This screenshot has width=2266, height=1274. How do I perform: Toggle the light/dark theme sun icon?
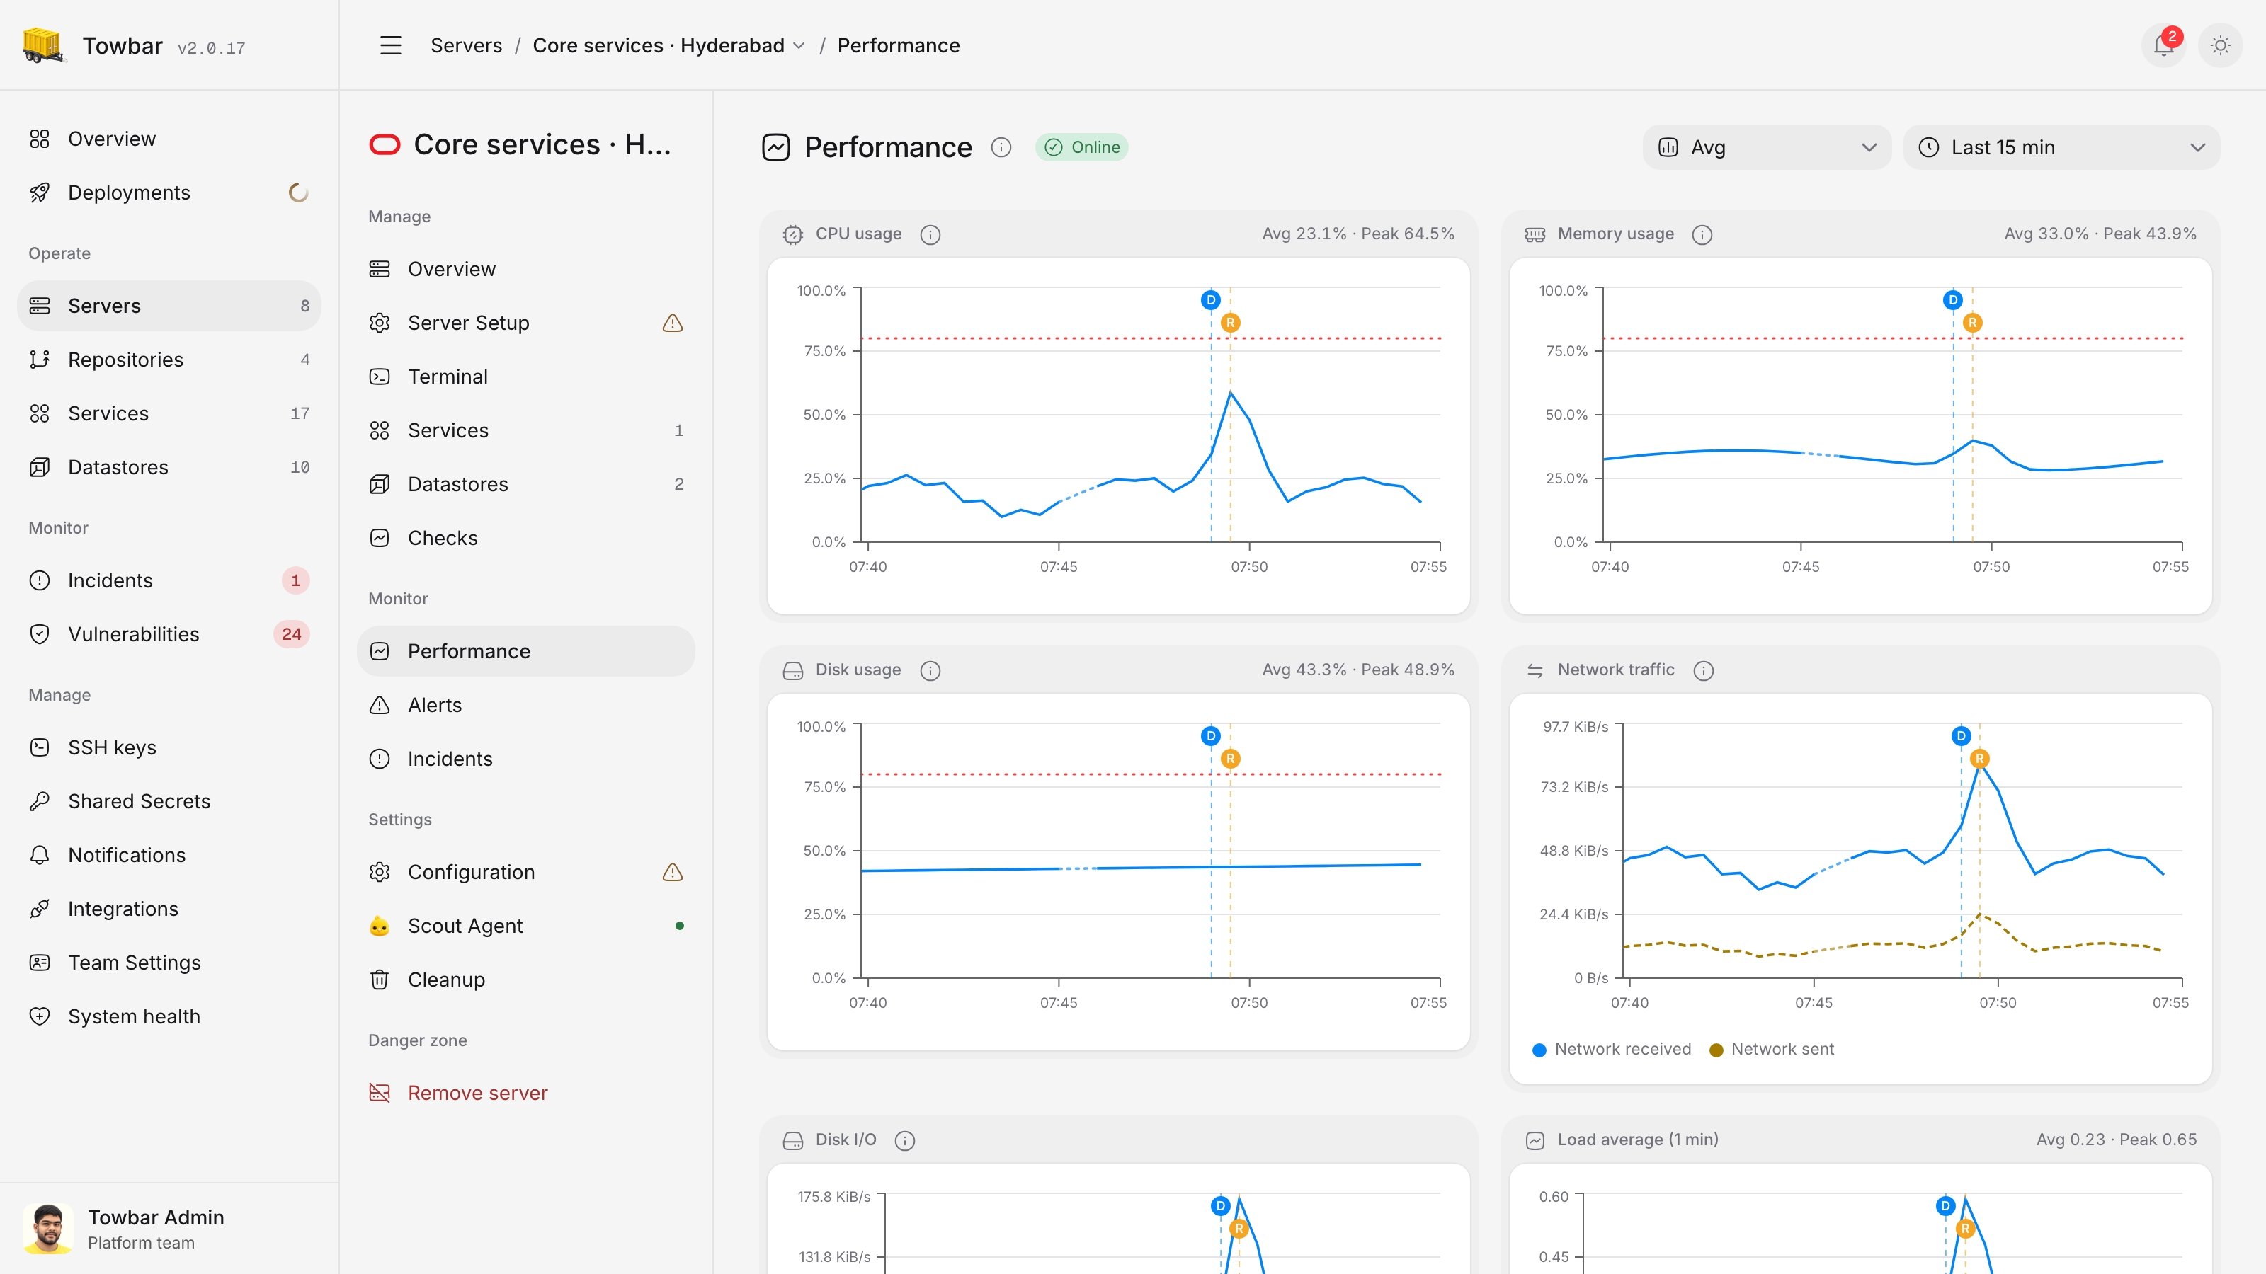(x=2220, y=46)
